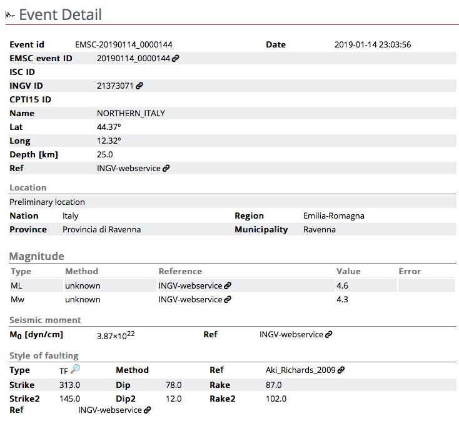Click the CPTI15 ID label
459x421 pixels.
click(30, 100)
